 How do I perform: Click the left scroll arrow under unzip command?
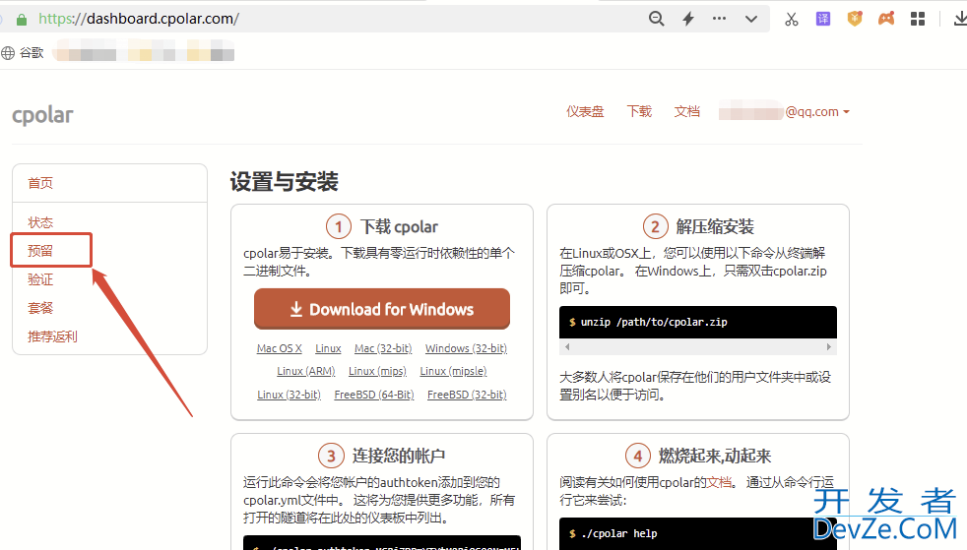coord(567,347)
